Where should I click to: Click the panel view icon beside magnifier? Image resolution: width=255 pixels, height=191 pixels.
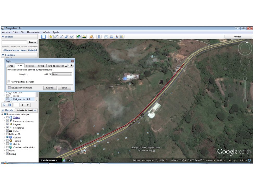pos(10,105)
